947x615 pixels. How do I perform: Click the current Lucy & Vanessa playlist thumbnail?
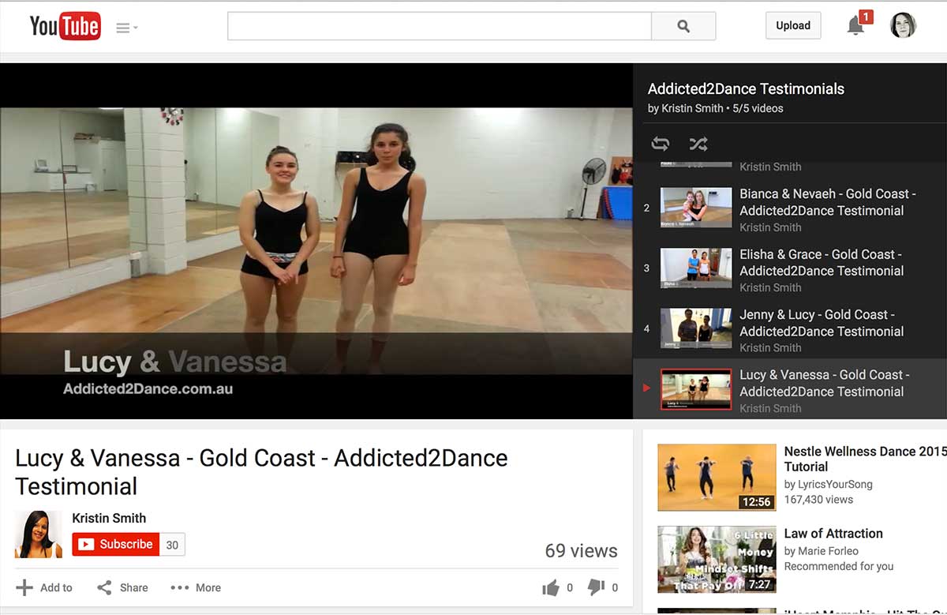[696, 389]
